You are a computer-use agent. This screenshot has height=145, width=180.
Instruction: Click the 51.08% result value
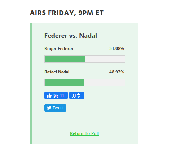(x=117, y=49)
